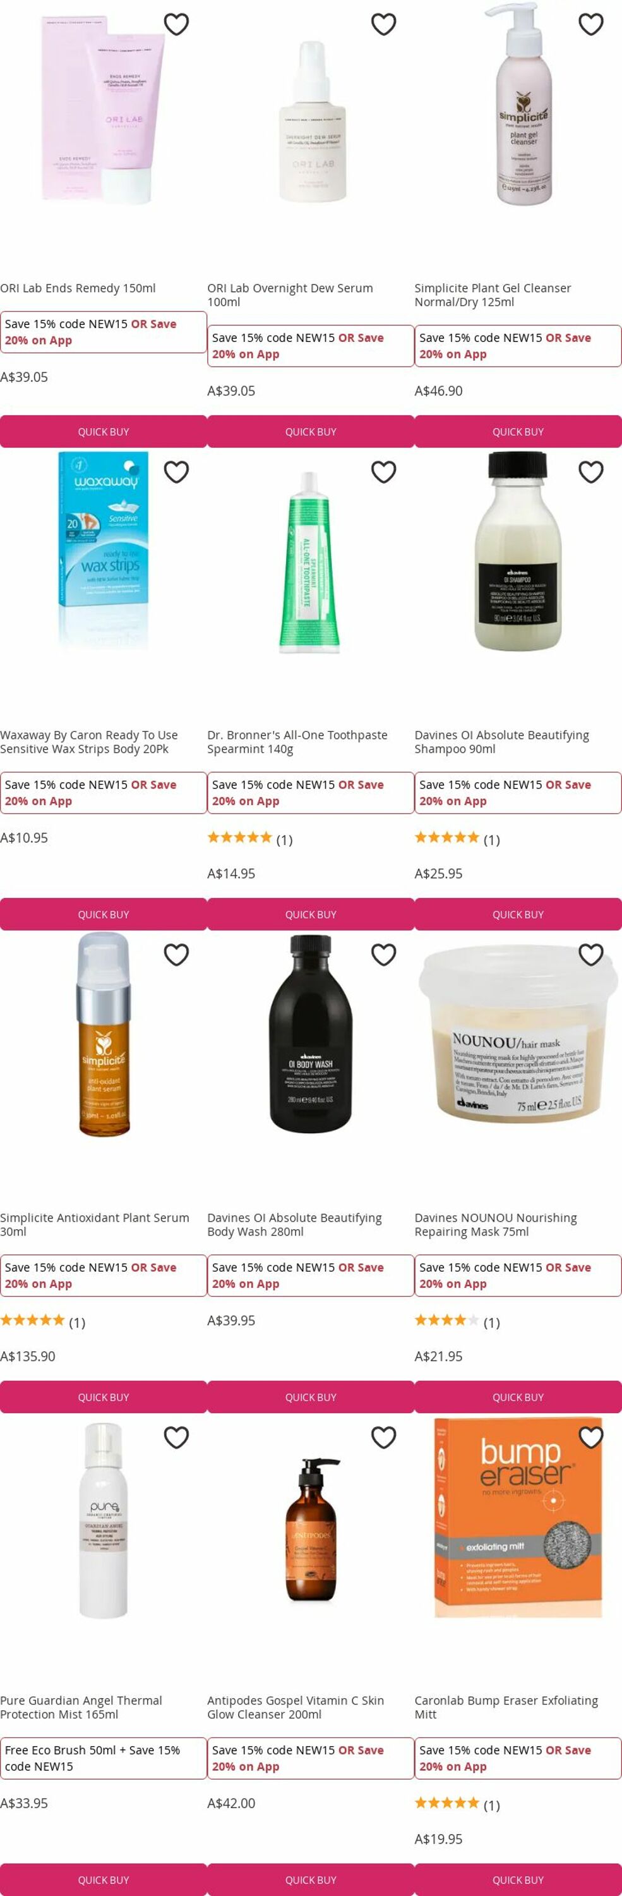The width and height of the screenshot is (622, 1896).
Task: Heart the Davines OI Shampoo 90ml
Action: pyautogui.click(x=591, y=472)
